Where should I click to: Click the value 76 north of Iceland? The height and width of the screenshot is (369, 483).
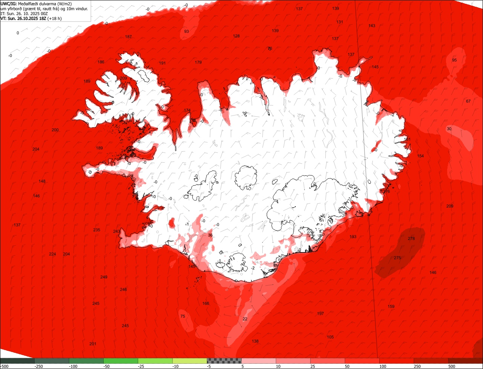[x=269, y=48]
